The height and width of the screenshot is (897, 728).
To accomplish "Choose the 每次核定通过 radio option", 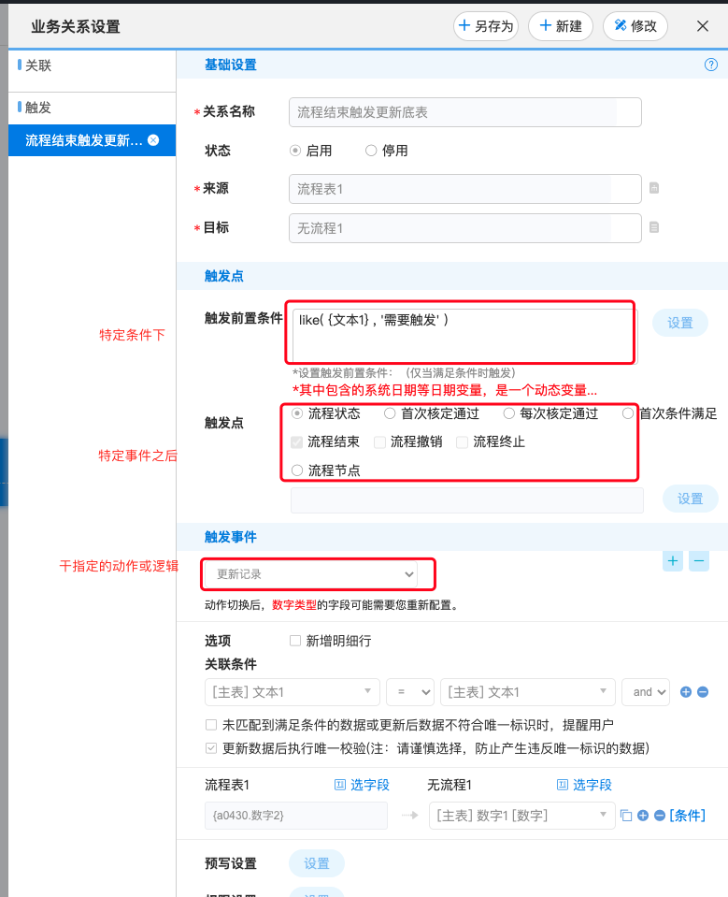I will 508,413.
